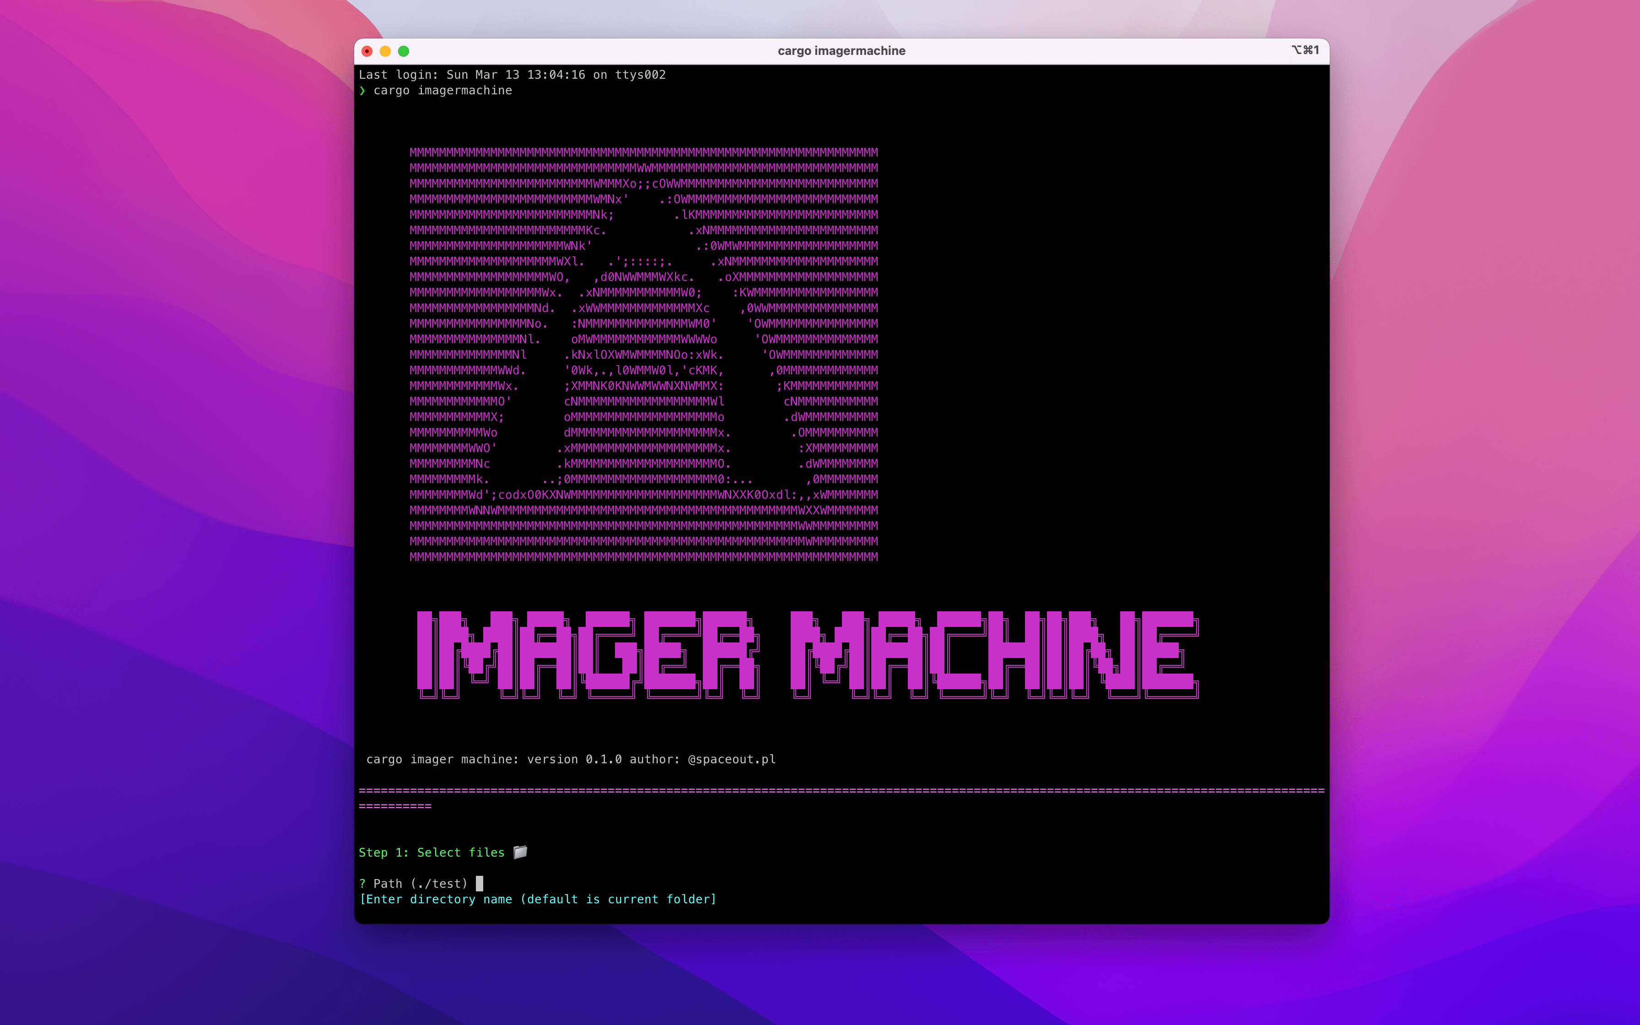The height and width of the screenshot is (1025, 1640).
Task: Click the folder emoji beside 'Select files'
Action: pos(520,852)
